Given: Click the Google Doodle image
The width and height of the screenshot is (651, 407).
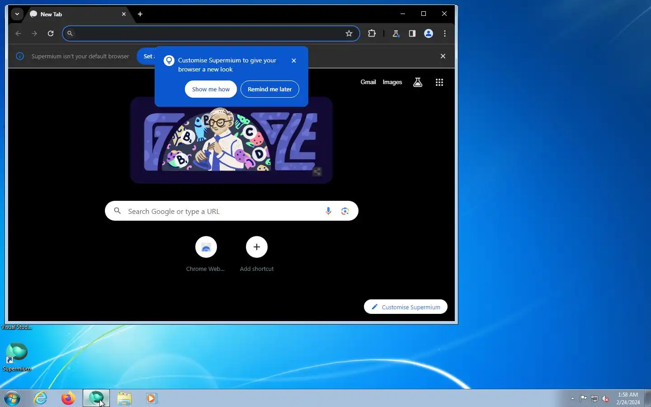Looking at the screenshot, I should (x=231, y=139).
